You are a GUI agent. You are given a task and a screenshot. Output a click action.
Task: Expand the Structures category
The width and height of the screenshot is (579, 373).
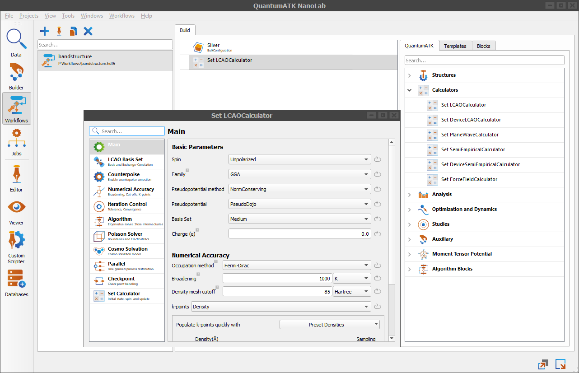tap(410, 75)
